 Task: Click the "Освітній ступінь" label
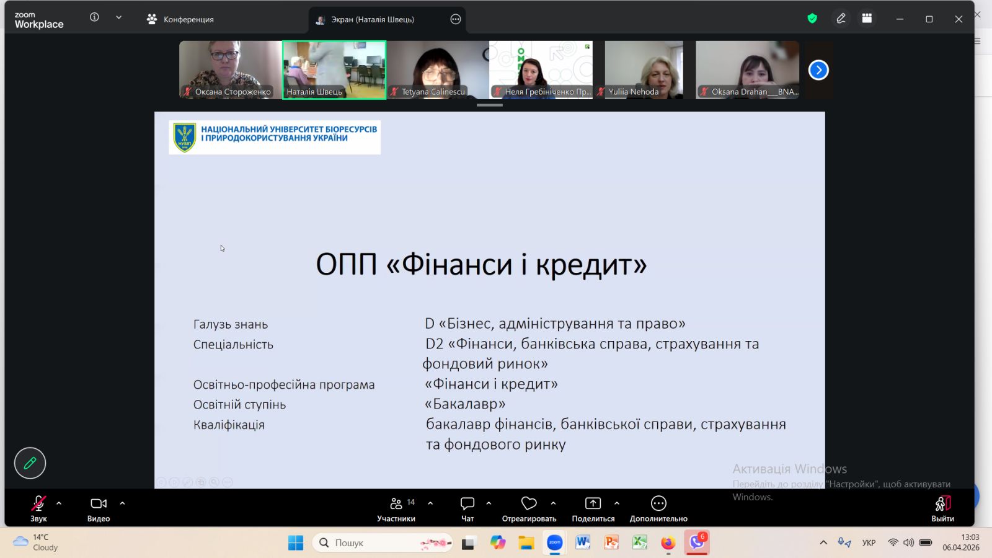point(239,405)
